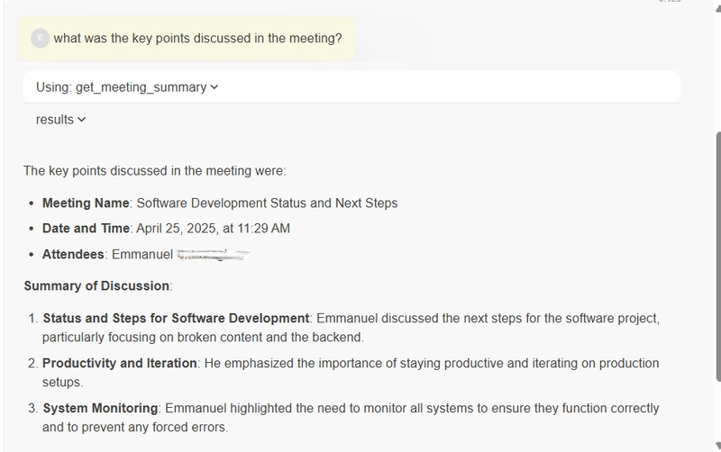Click the scrollbar up arrow

point(718,9)
